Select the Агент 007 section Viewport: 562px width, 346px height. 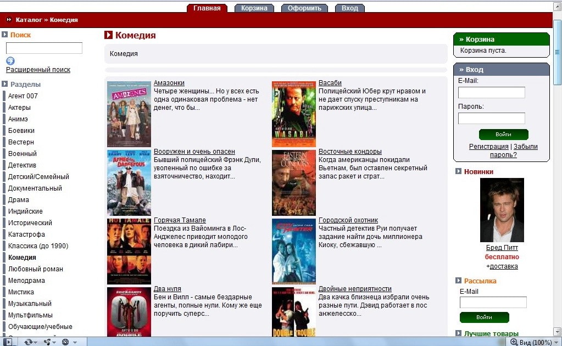point(23,96)
